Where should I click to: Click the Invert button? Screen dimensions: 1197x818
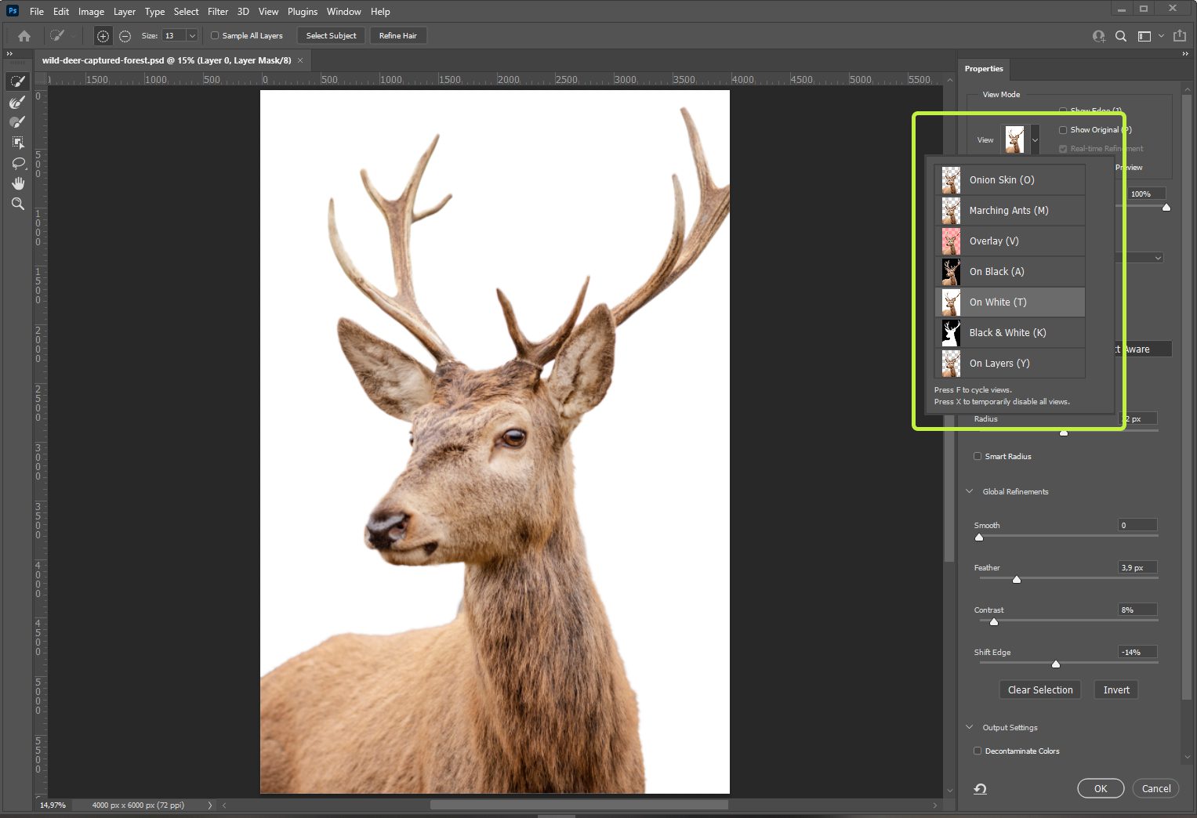tap(1116, 690)
